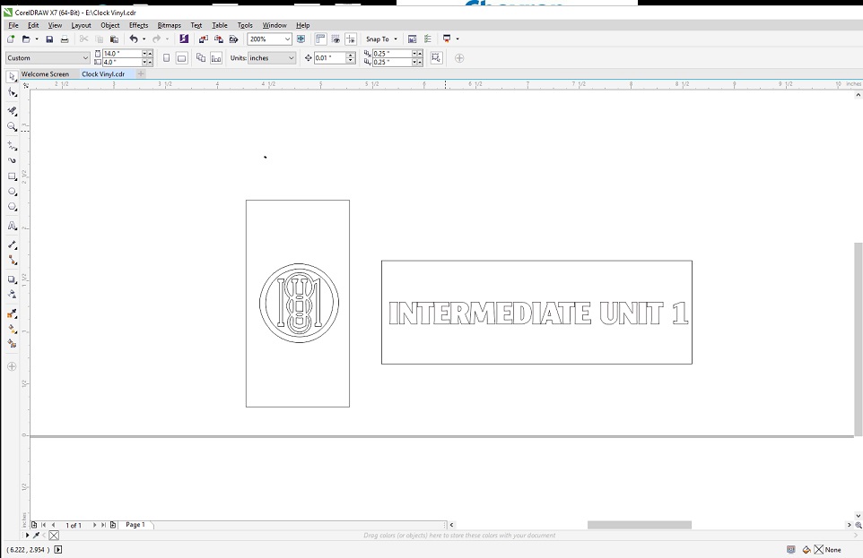The image size is (863, 558).
Task: Click the Page 1 tab
Action: 135,525
